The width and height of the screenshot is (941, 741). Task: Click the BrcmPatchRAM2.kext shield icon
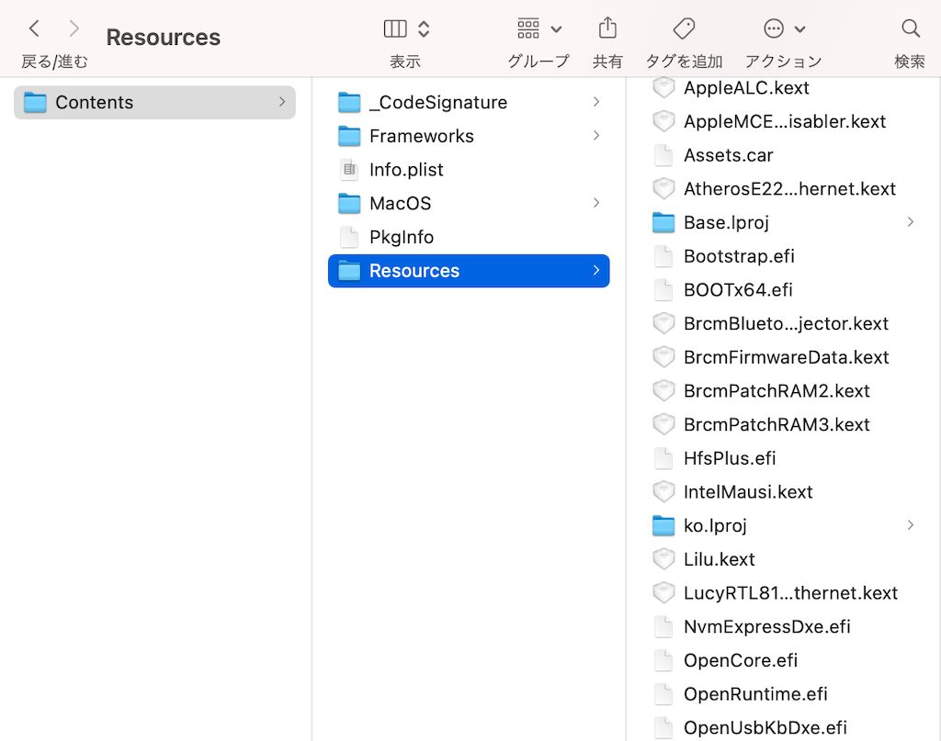point(663,391)
